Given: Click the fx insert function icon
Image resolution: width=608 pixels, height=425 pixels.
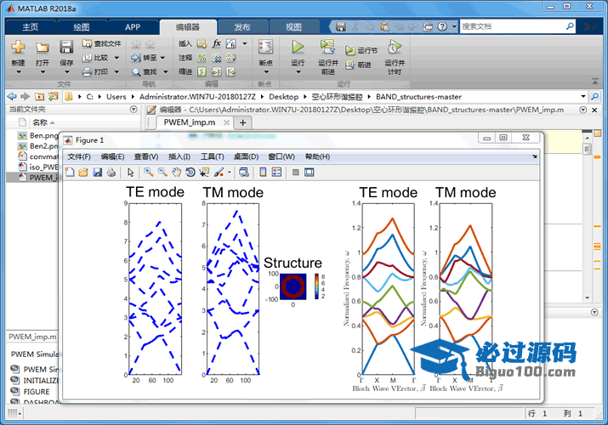Looking at the screenshot, I should click(x=216, y=43).
